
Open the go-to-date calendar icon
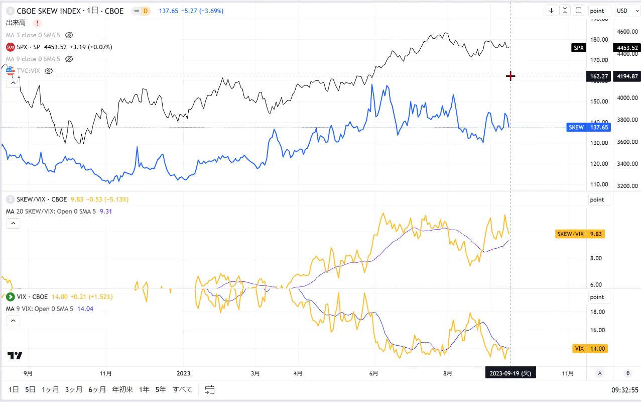coord(210,389)
